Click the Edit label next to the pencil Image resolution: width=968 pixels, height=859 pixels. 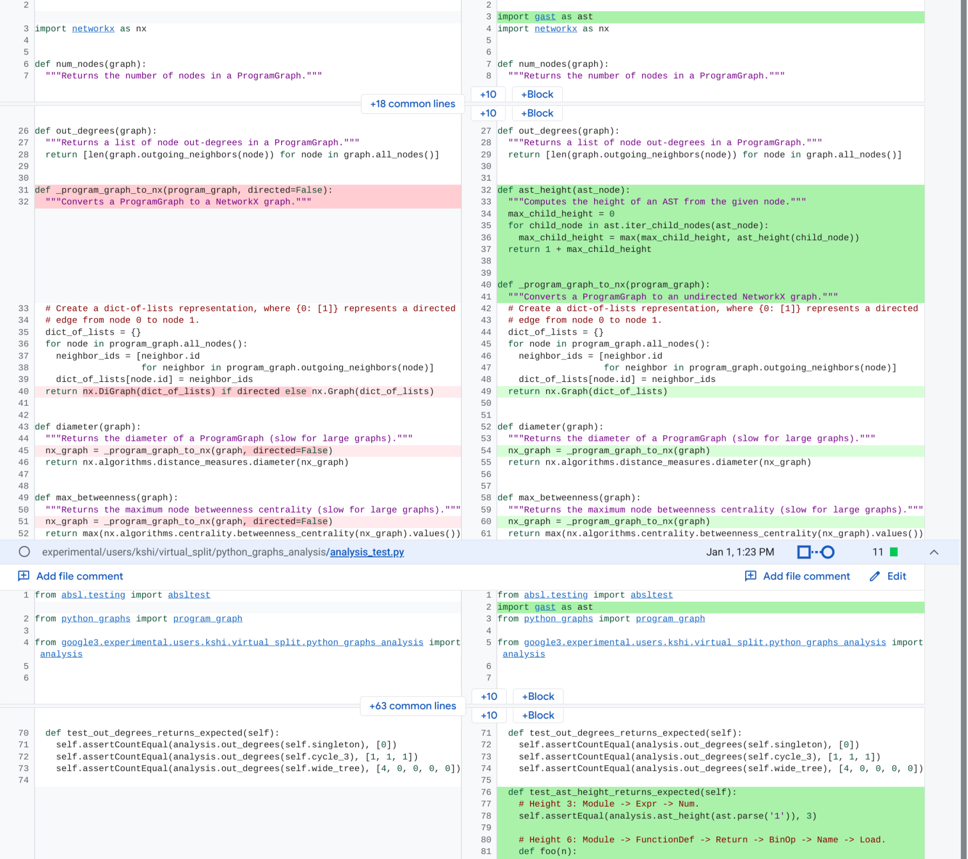tap(897, 576)
